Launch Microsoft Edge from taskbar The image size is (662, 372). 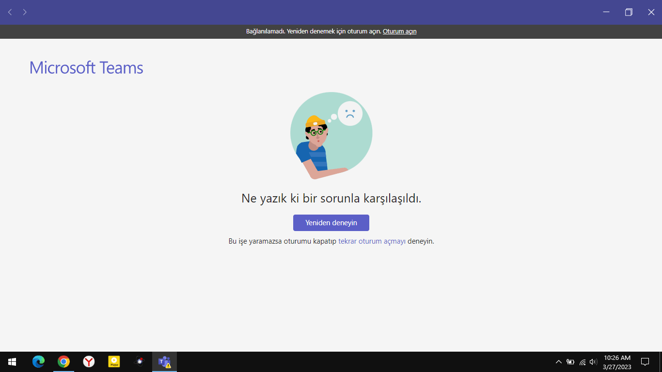38,362
